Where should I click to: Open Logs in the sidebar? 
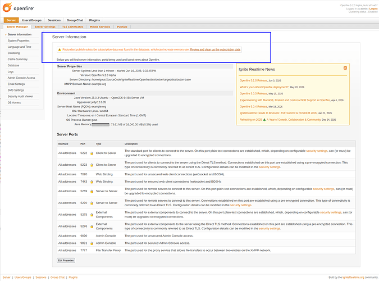click(11, 71)
